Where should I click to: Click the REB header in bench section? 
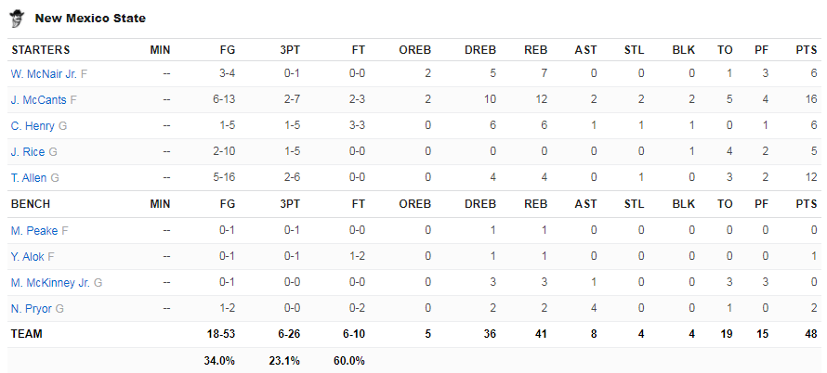536,204
